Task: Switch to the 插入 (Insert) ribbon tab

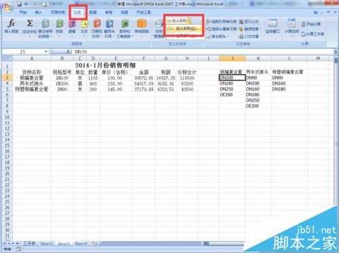Action: pos(39,12)
